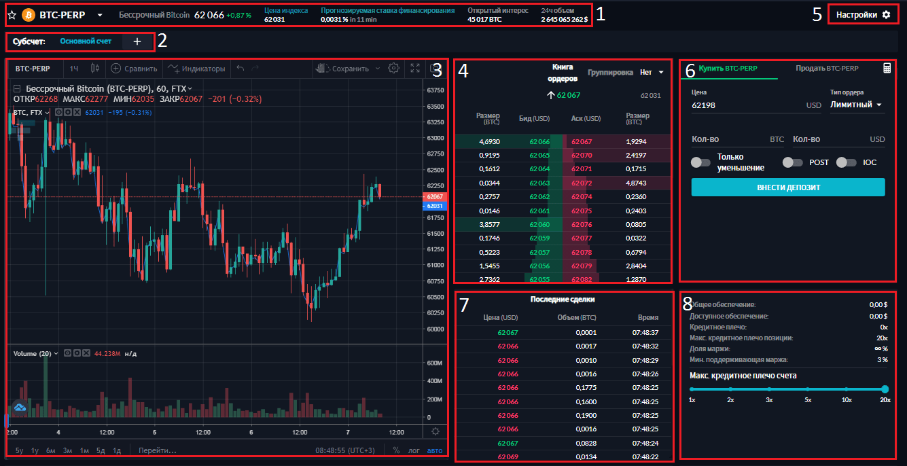907x466 pixels.
Task: Remove the BTC, FTX compare series
Action: click(x=77, y=112)
